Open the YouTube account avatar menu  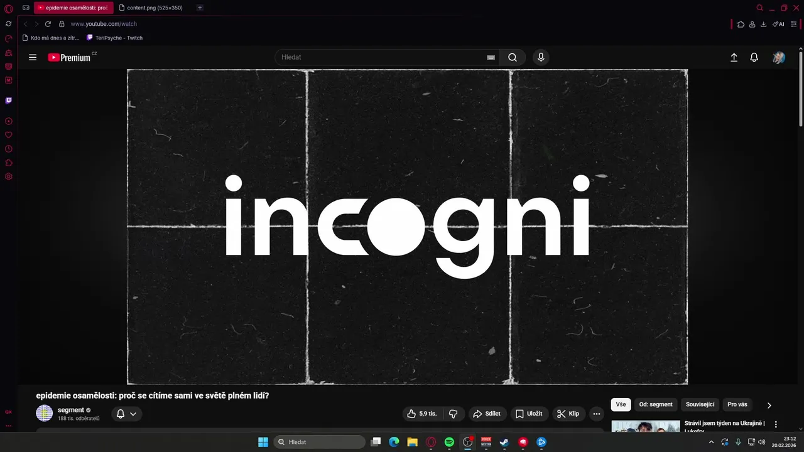click(779, 57)
